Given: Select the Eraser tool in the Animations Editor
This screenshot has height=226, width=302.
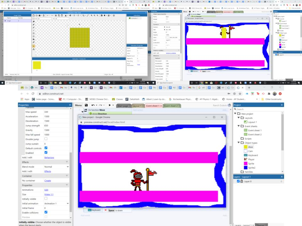Looking at the screenshot, I should click(x=34, y=22).
